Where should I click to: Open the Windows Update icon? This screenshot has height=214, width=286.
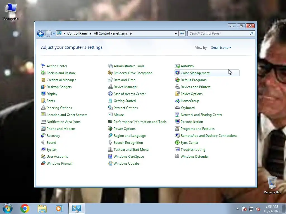click(110, 163)
